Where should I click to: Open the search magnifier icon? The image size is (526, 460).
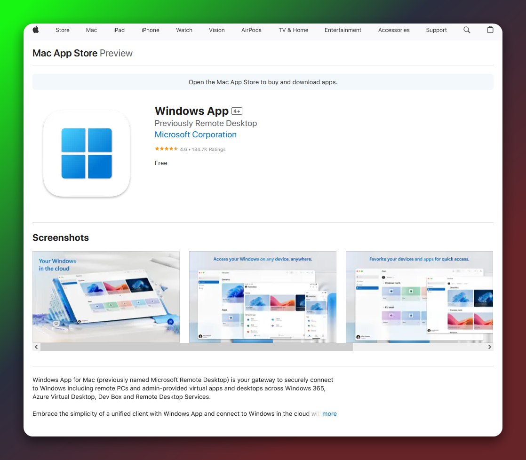pos(467,30)
